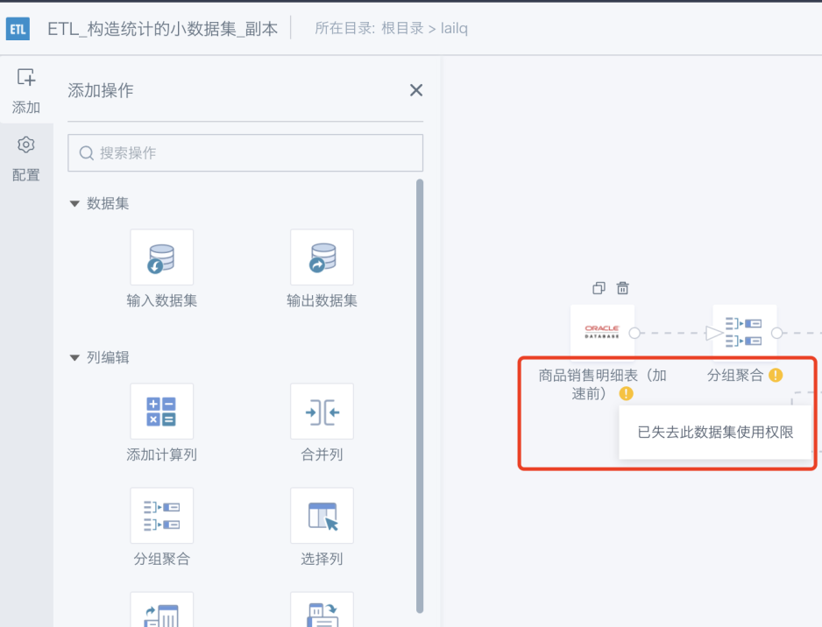The height and width of the screenshot is (627, 822).
Task: Click the magnifier icon in search box
Action: tap(87, 153)
